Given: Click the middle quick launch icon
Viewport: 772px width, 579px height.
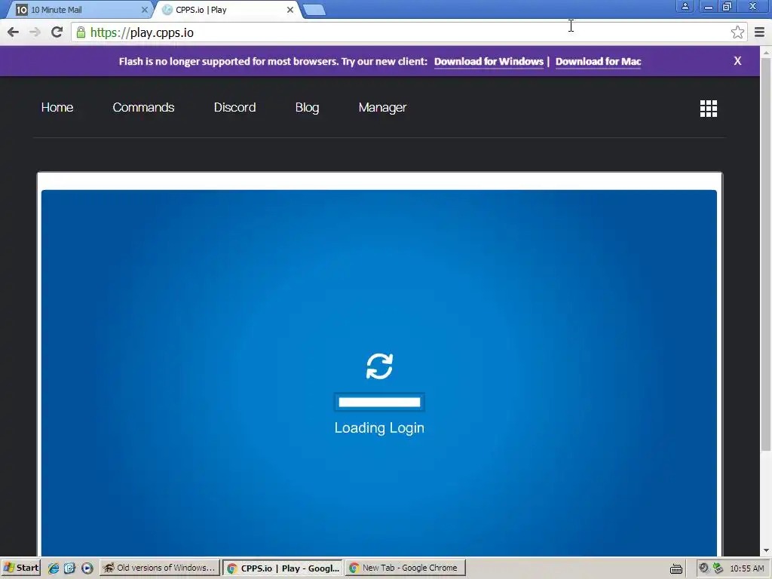Looking at the screenshot, I should tap(70, 568).
